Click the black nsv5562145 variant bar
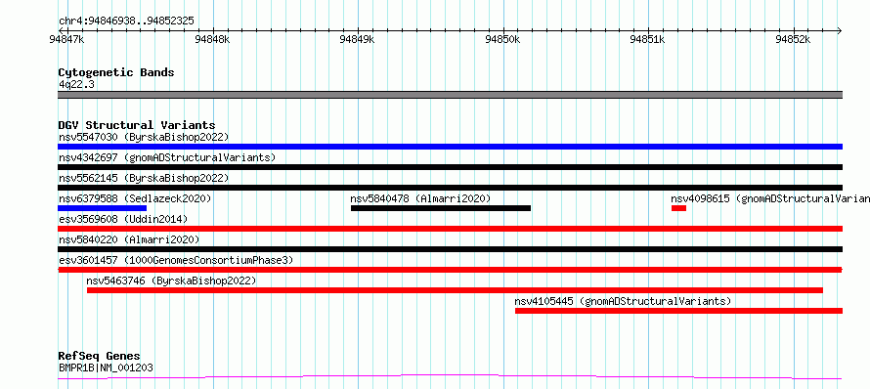The image size is (870, 389). [450, 188]
